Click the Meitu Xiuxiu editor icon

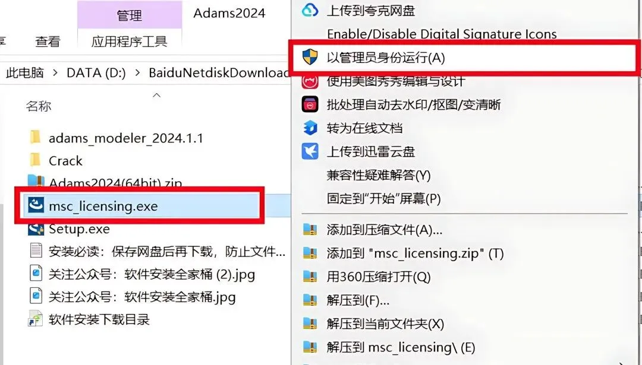coord(310,81)
